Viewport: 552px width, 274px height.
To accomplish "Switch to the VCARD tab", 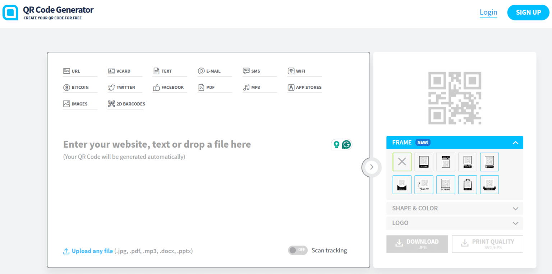I will tap(123, 71).
